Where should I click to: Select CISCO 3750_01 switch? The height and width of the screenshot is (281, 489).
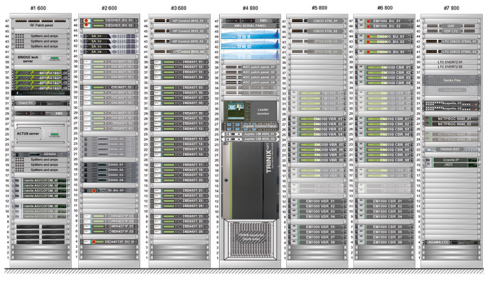click(317, 21)
